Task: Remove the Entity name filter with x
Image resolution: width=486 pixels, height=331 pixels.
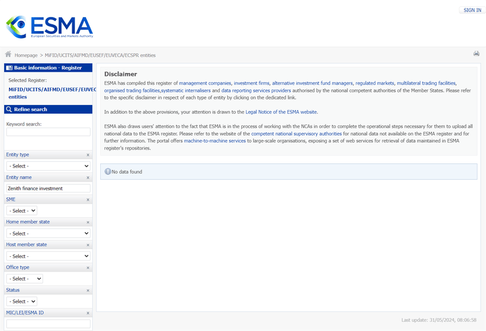Action: click(x=87, y=177)
